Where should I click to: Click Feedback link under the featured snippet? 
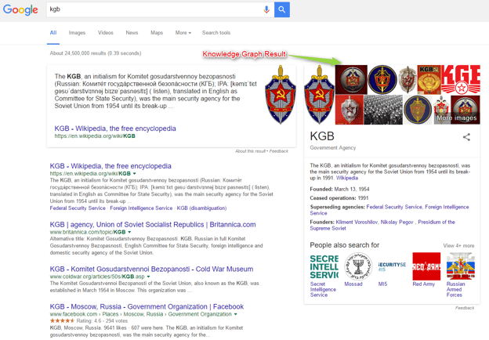tap(279, 151)
